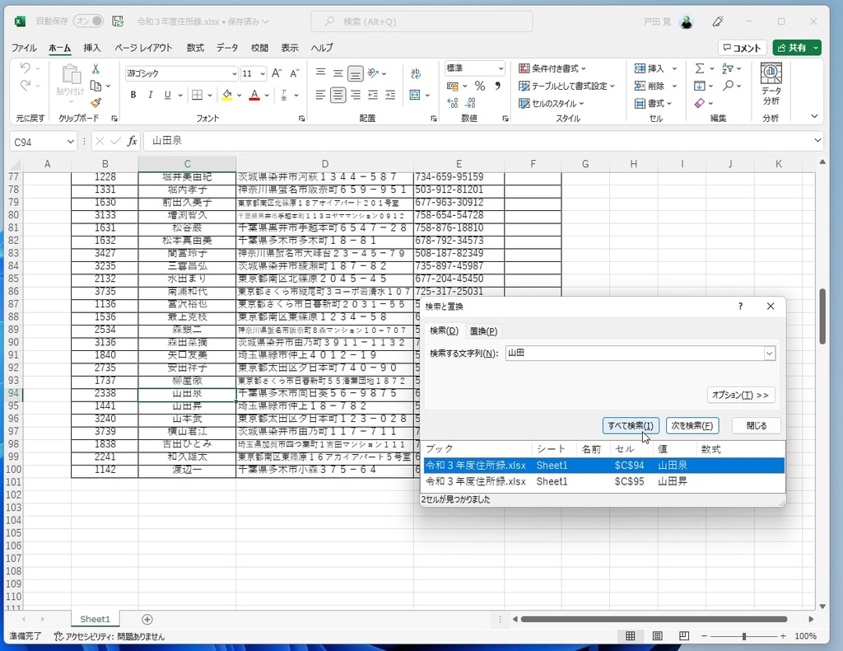This screenshot has width=843, height=651.
Task: Click the 次を検索 button
Action: [x=692, y=426]
